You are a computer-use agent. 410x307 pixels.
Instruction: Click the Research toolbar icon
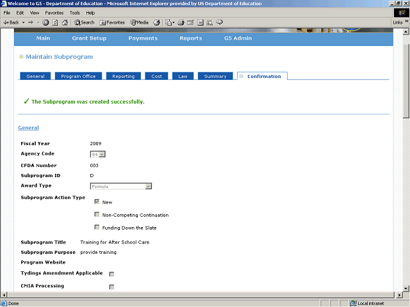209,22
